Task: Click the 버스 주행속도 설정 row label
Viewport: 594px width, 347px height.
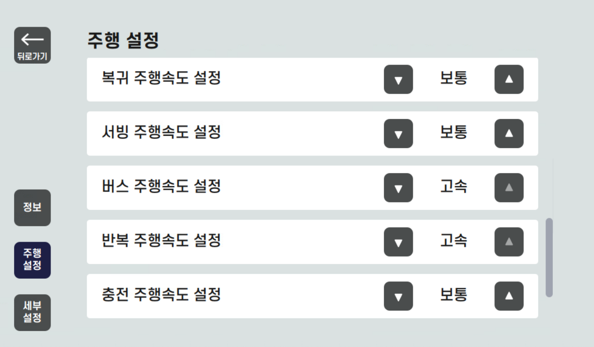Action: (x=161, y=186)
